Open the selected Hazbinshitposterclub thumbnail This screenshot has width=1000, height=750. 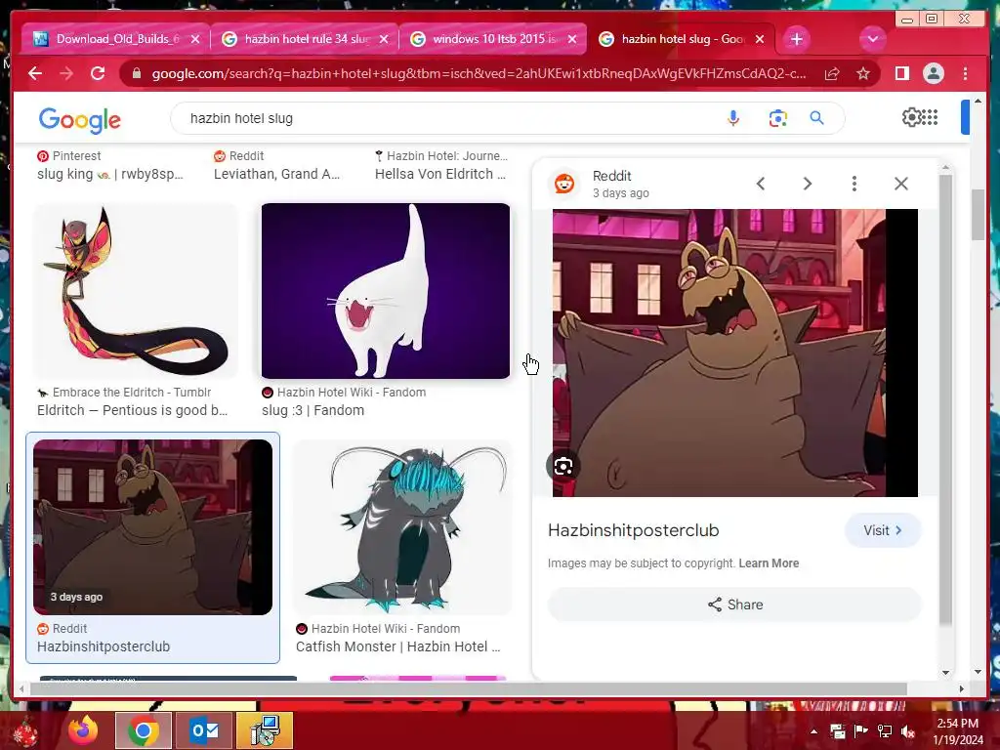tap(152, 527)
